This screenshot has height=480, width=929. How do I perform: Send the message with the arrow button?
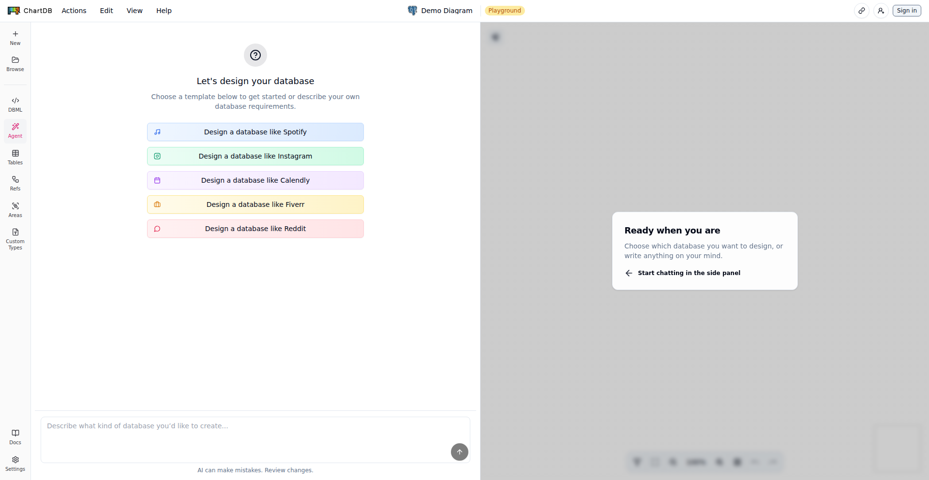(460, 452)
